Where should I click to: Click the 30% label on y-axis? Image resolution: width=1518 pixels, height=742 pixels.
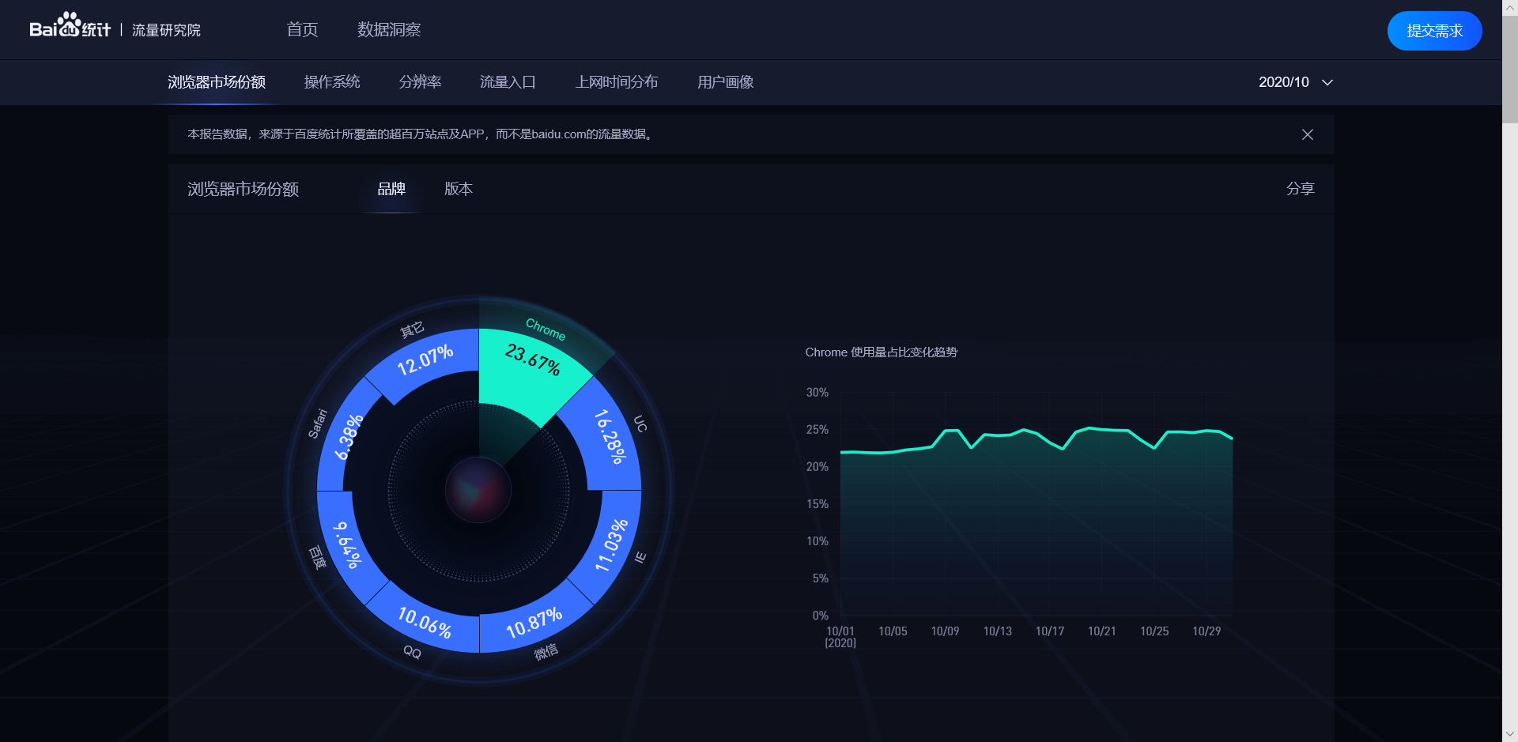coord(817,393)
